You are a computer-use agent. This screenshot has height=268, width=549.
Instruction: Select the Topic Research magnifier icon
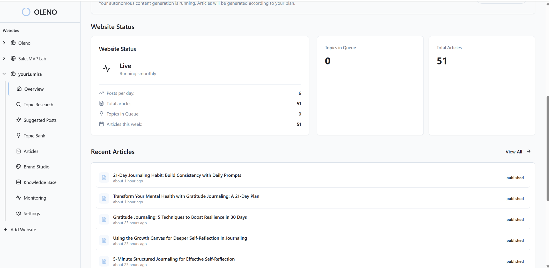tap(19, 104)
